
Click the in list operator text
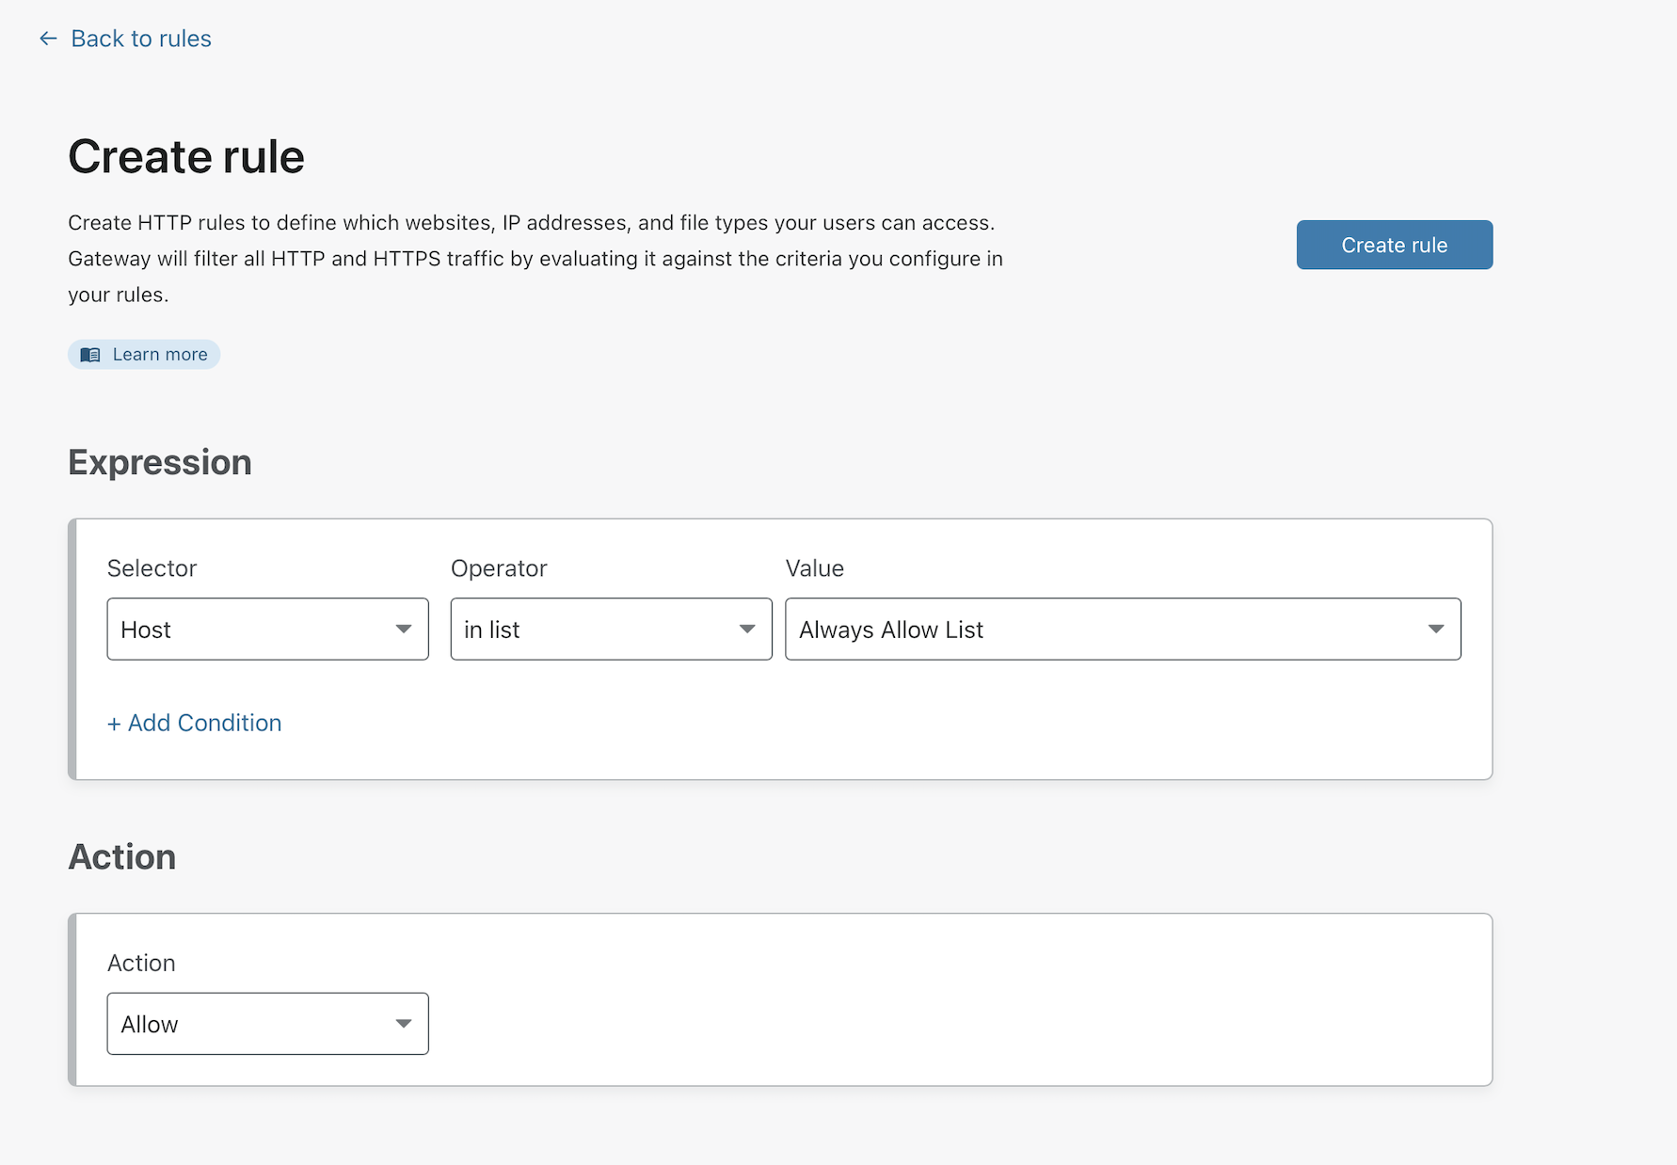(x=493, y=629)
